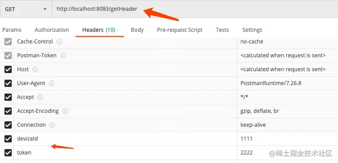Screen dimensions: 338x163
Task: Open the Body tab
Action: click(x=137, y=30)
